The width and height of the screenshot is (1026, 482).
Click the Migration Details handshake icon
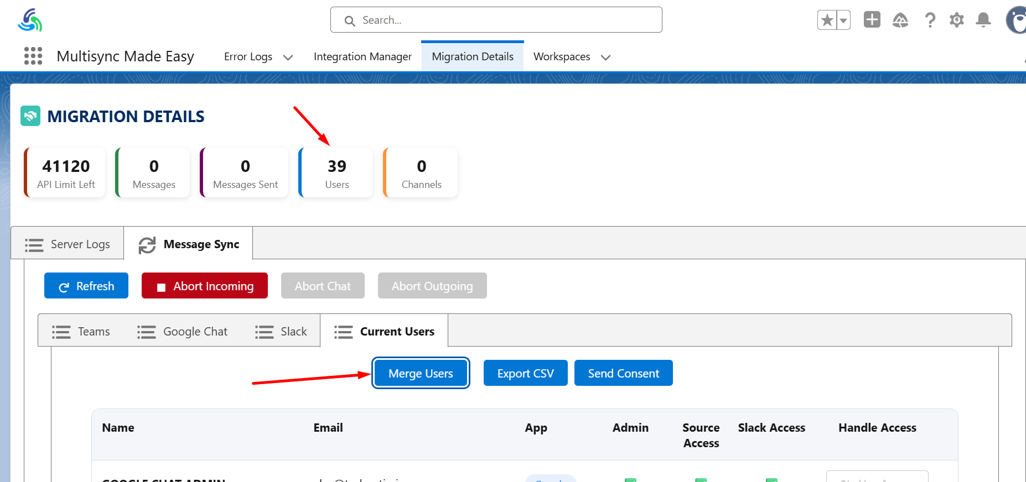point(30,116)
